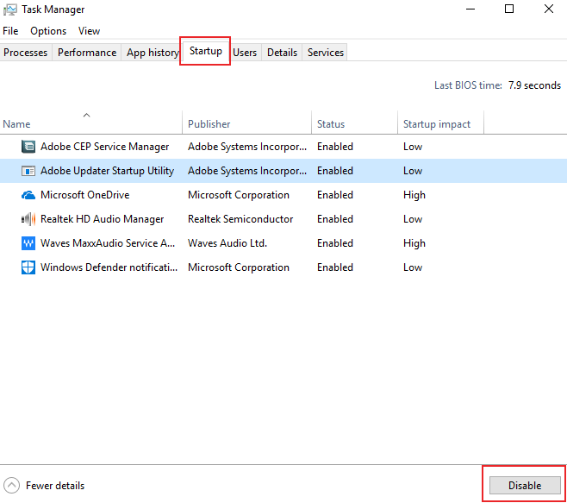Image resolution: width=567 pixels, height=503 pixels.
Task: Click the Adobe Updater Startup Utility icon
Action: 28,171
